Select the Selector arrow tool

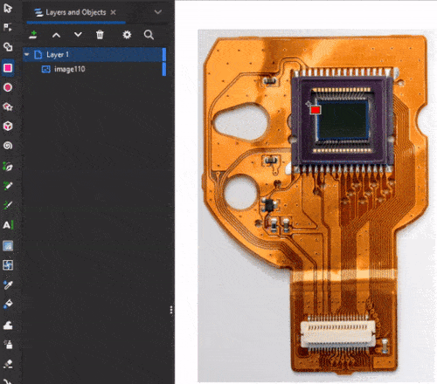tap(8, 8)
